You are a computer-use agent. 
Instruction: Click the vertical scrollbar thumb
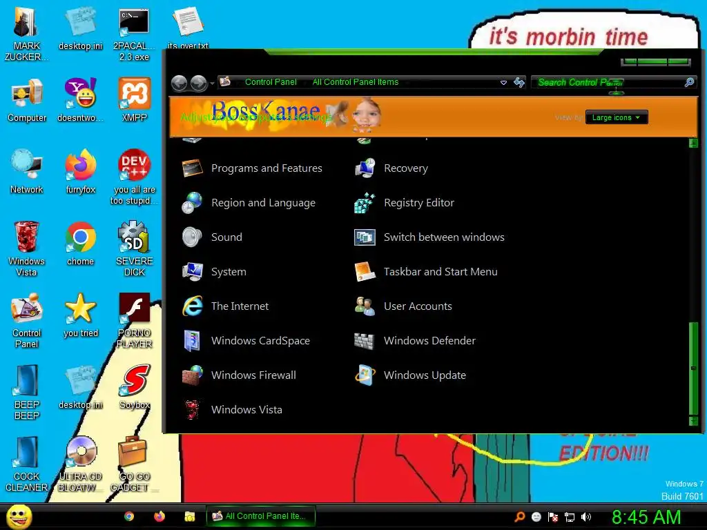tap(693, 369)
